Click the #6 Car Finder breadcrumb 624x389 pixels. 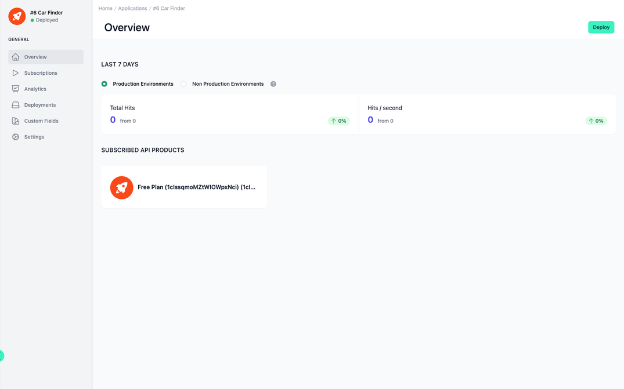click(168, 8)
